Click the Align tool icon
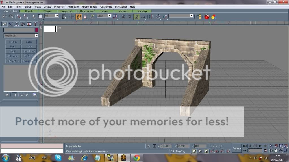This screenshot has width=289, height=162. point(165,17)
